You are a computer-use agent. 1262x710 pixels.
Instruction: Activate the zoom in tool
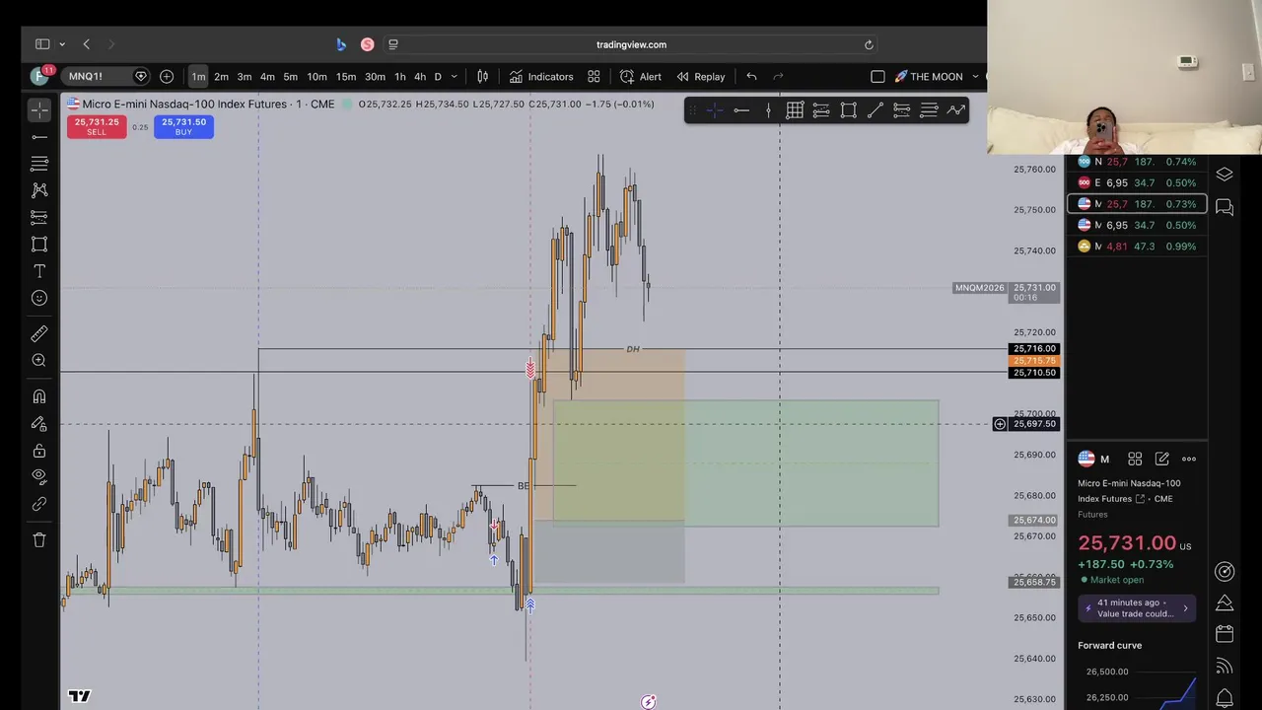click(39, 361)
